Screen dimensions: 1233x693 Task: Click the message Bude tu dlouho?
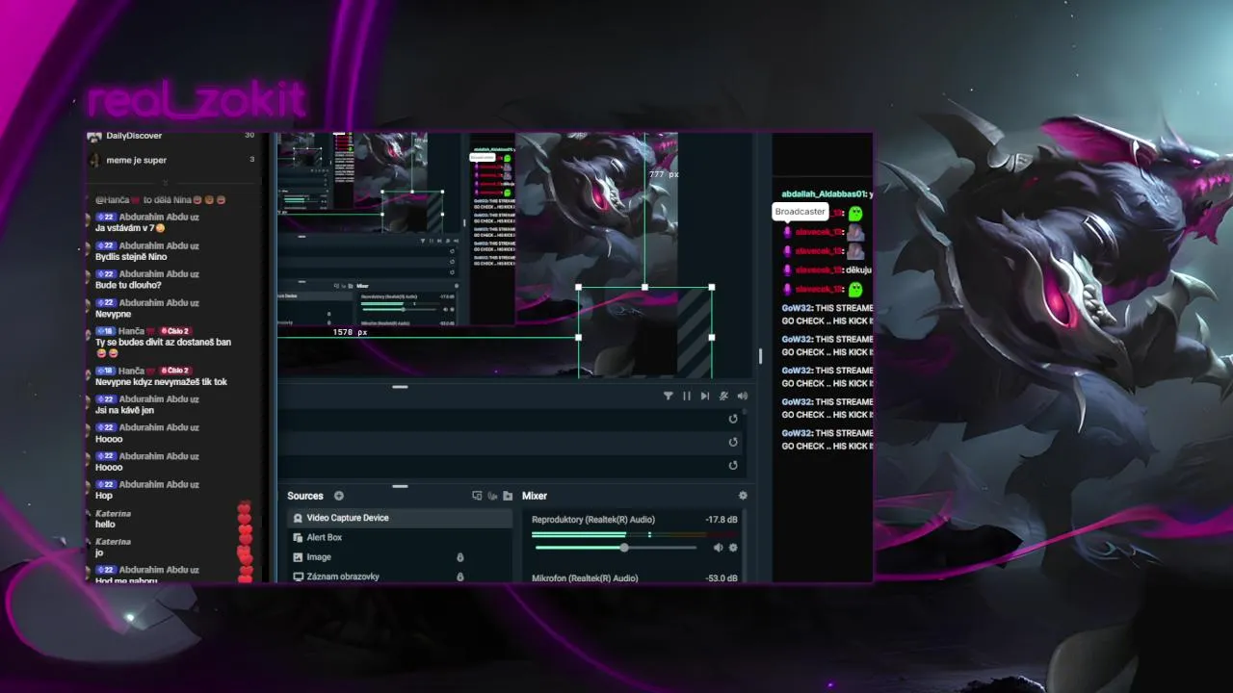pyautogui.click(x=128, y=285)
